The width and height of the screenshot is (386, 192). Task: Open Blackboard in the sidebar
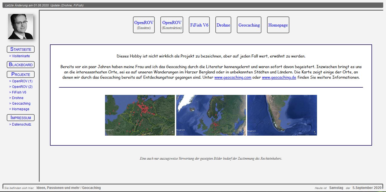tap(21, 65)
